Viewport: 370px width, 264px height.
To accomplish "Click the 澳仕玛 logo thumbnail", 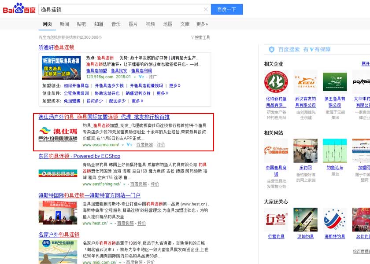I will click(x=58, y=134).
